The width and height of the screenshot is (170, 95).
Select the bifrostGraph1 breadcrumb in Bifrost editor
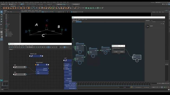(79, 22)
